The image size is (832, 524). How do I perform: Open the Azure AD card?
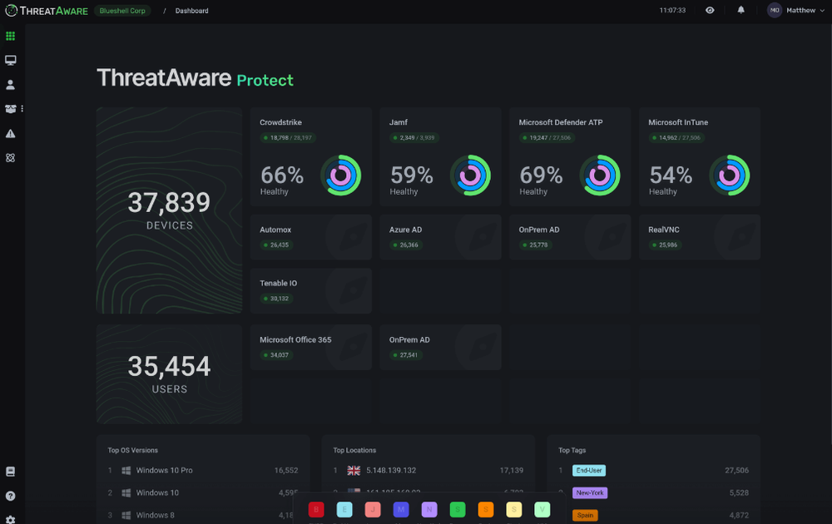(x=440, y=237)
